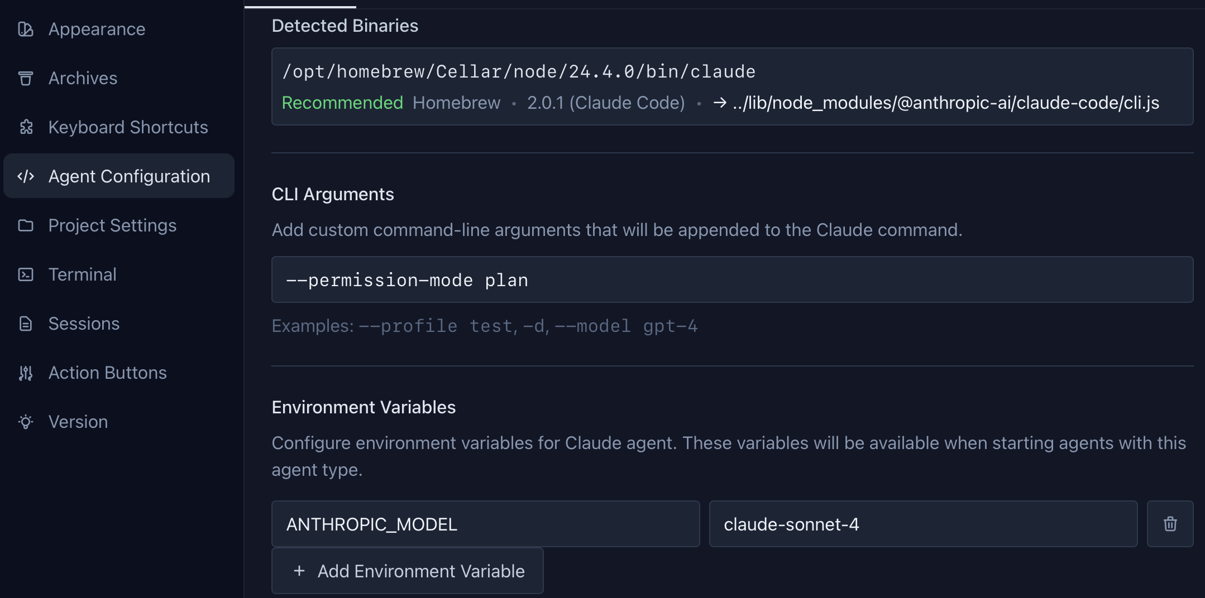Select the Version lightbulb icon
The width and height of the screenshot is (1205, 598).
26,422
